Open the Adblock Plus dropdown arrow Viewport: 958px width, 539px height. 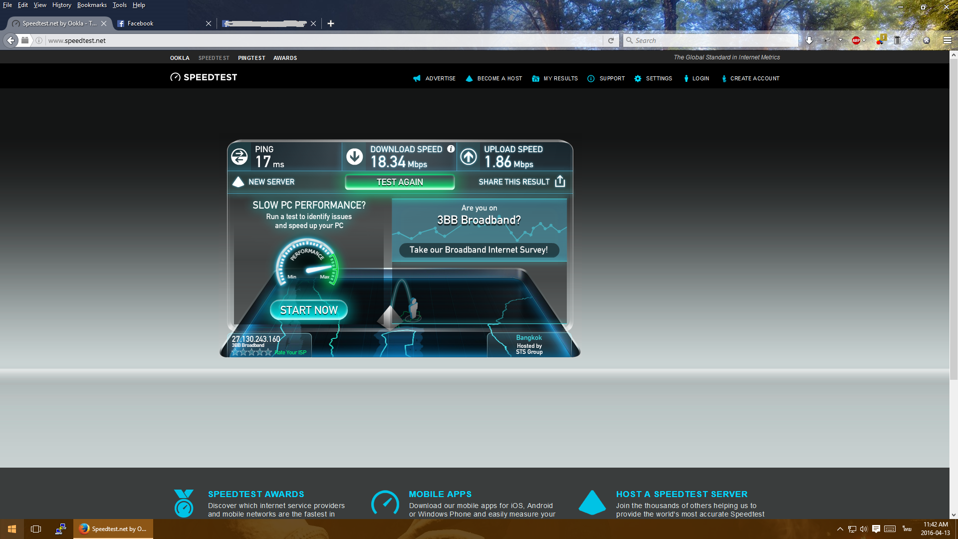[864, 40]
